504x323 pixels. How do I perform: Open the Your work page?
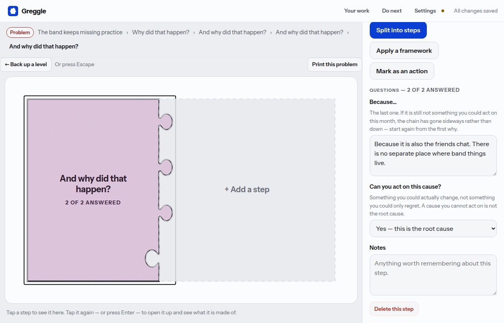pyautogui.click(x=357, y=11)
